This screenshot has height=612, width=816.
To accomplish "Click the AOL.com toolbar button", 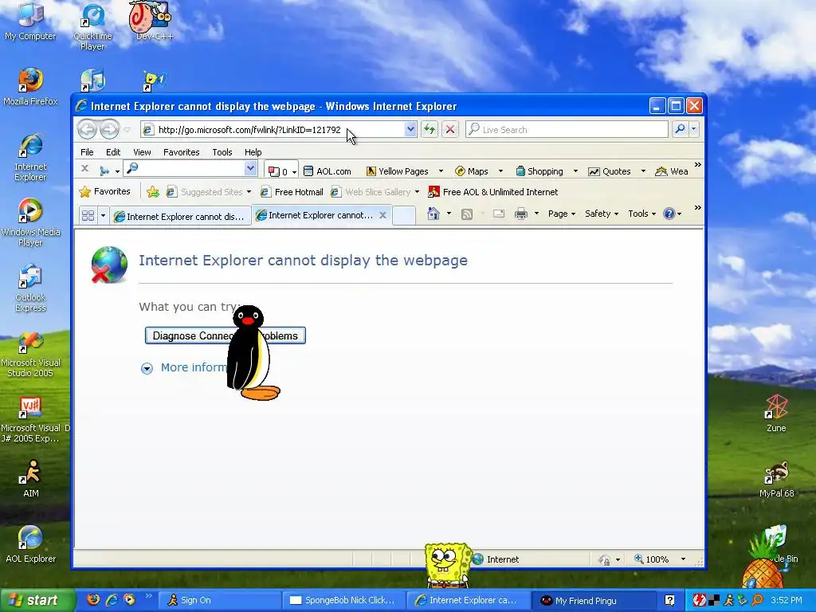I will click(328, 171).
